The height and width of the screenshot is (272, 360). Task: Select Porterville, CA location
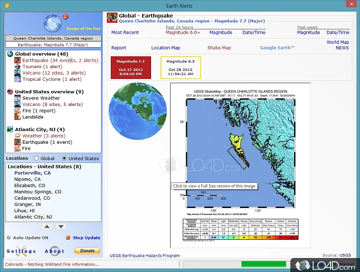(32, 173)
